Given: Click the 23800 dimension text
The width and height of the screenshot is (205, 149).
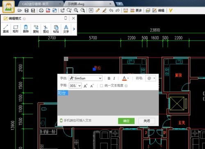Looking at the screenshot, I should pos(155,30).
